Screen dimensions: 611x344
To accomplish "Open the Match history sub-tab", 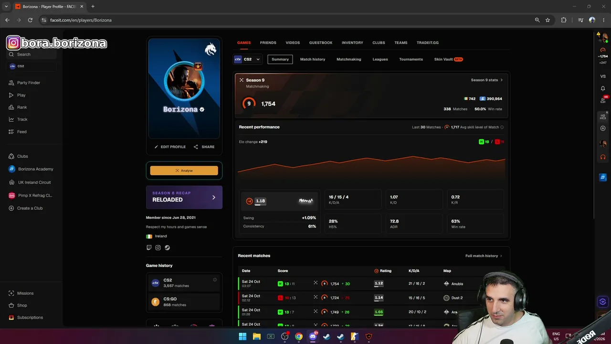I will 313,59.
